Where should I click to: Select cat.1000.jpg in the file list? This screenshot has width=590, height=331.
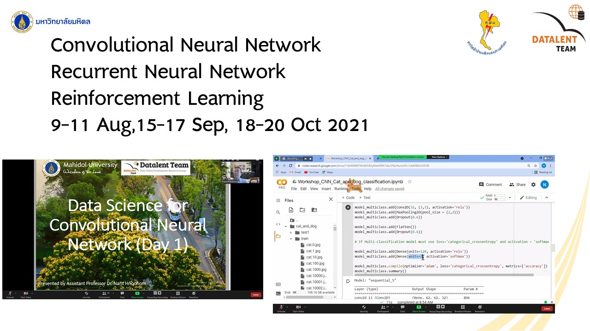[x=316, y=269]
